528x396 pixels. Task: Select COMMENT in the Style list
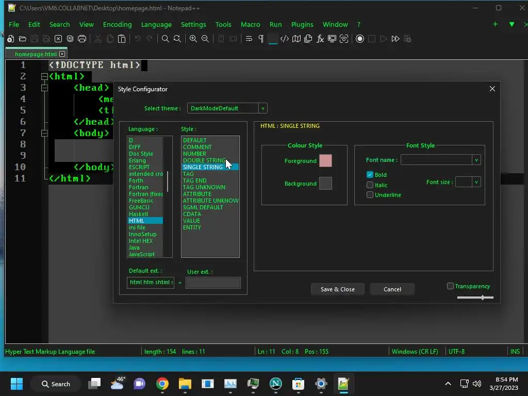pos(197,147)
